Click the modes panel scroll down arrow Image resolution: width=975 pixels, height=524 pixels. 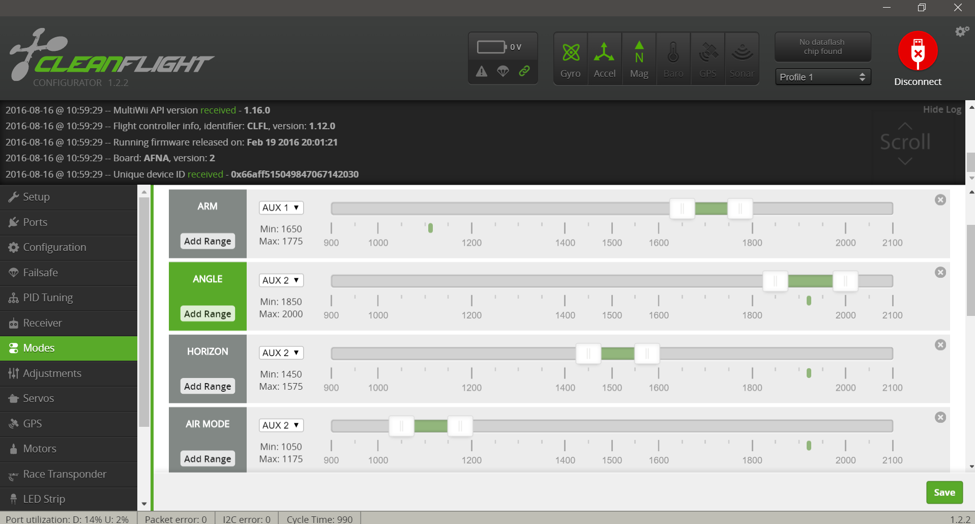tap(971, 467)
